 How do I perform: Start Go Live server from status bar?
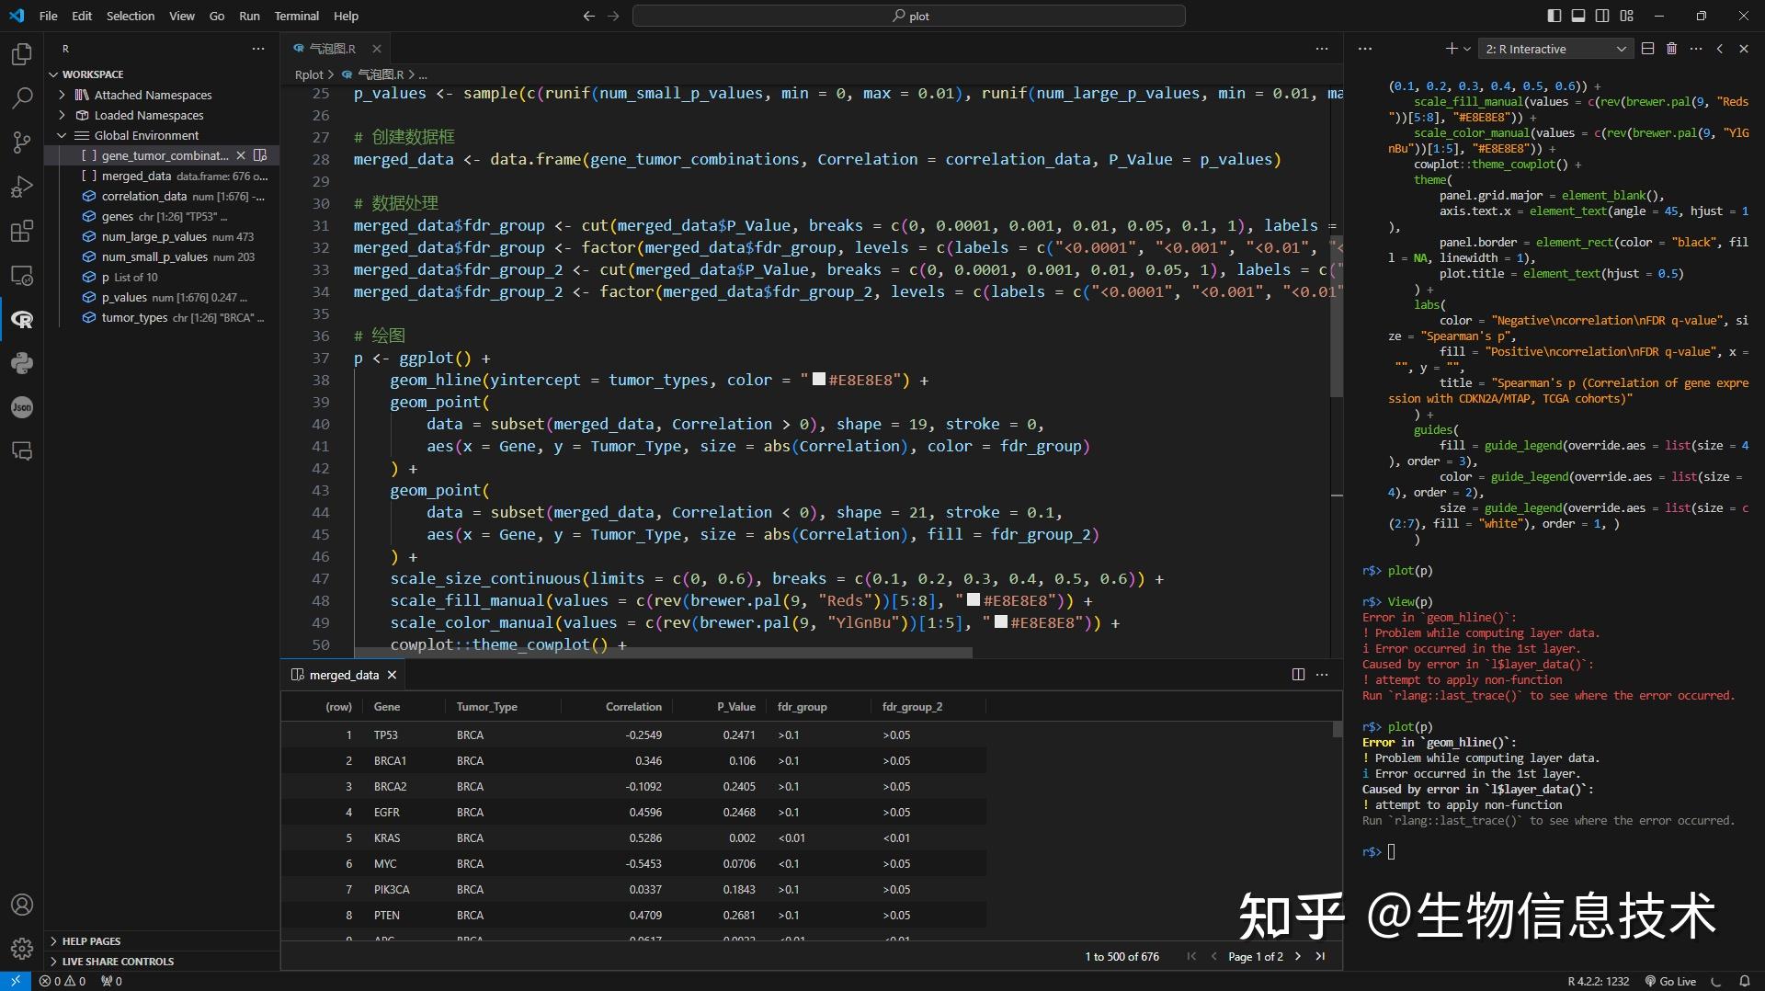[1671, 981]
